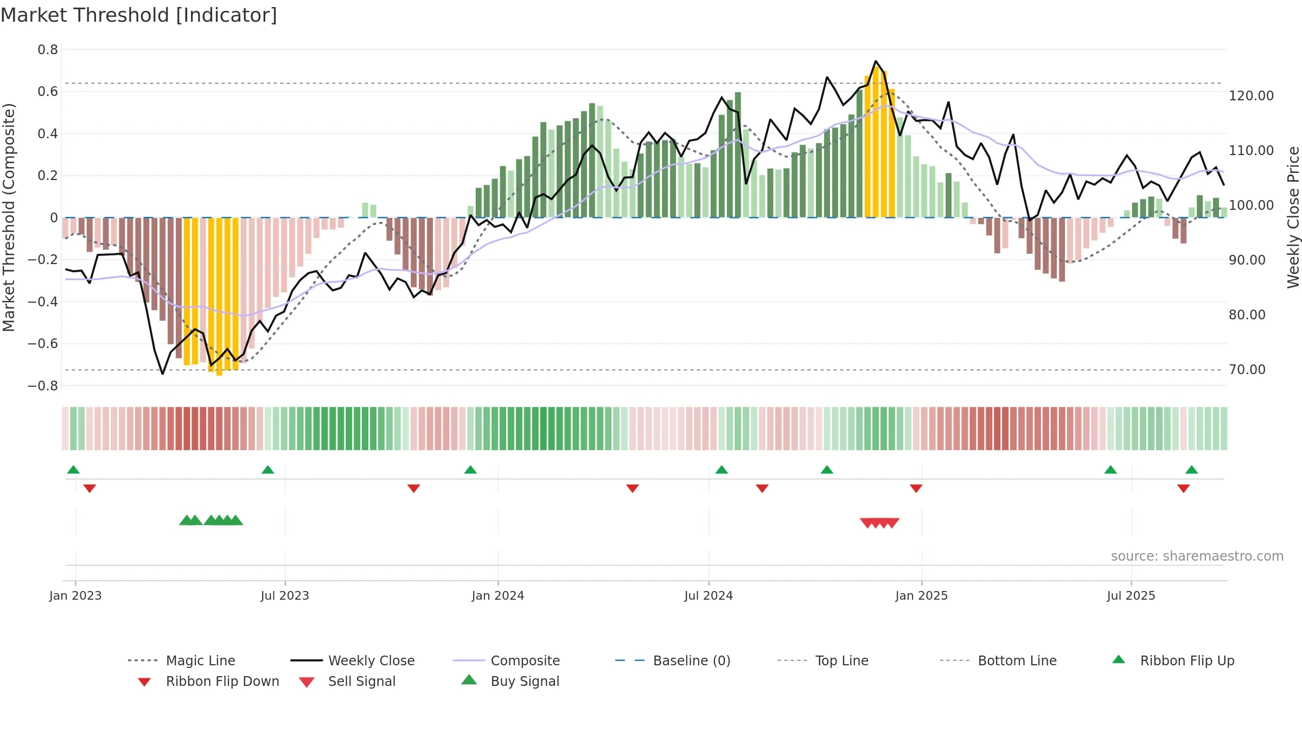
Task: Toggle the Buy Signal legend entry
Action: point(510,681)
